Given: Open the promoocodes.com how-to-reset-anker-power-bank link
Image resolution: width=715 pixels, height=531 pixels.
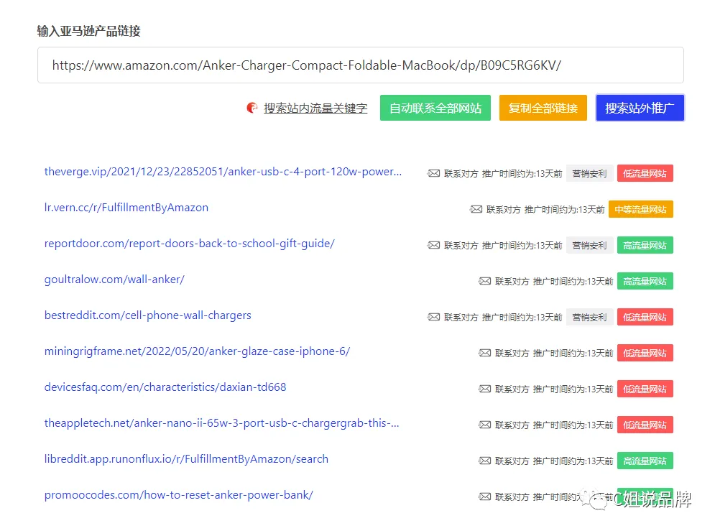Looking at the screenshot, I should pos(179,495).
